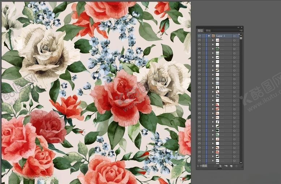Click the Layers panel scroll-down arrow
The width and height of the screenshot is (281, 184).
click(241, 163)
